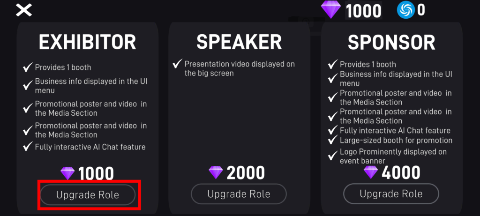Click checkmark beside 'Large-sized booth for promotion'

click(x=333, y=140)
